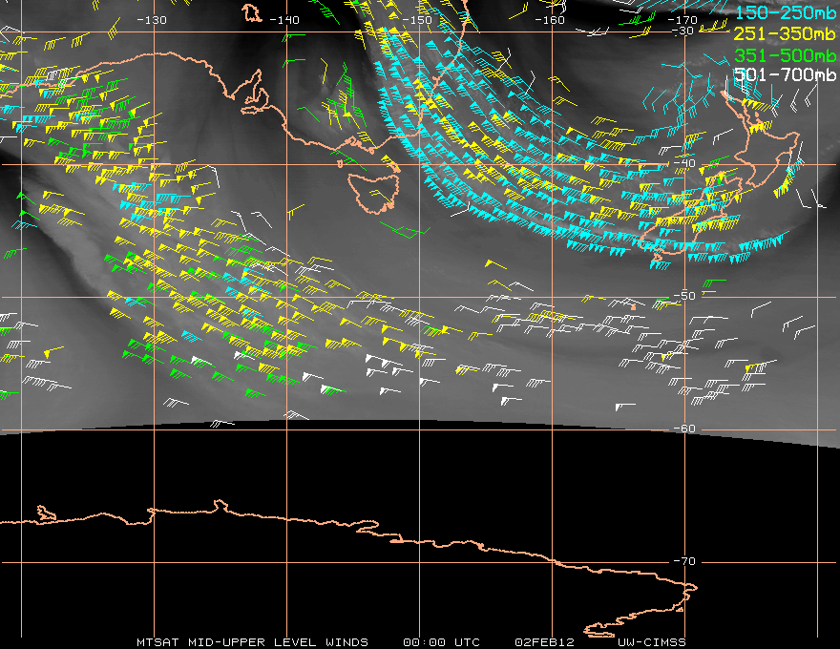Screen dimensions: 840x649
Task: Click the MTSAT MID-UPPER LEVEL WINDS title
Action: (252, 641)
